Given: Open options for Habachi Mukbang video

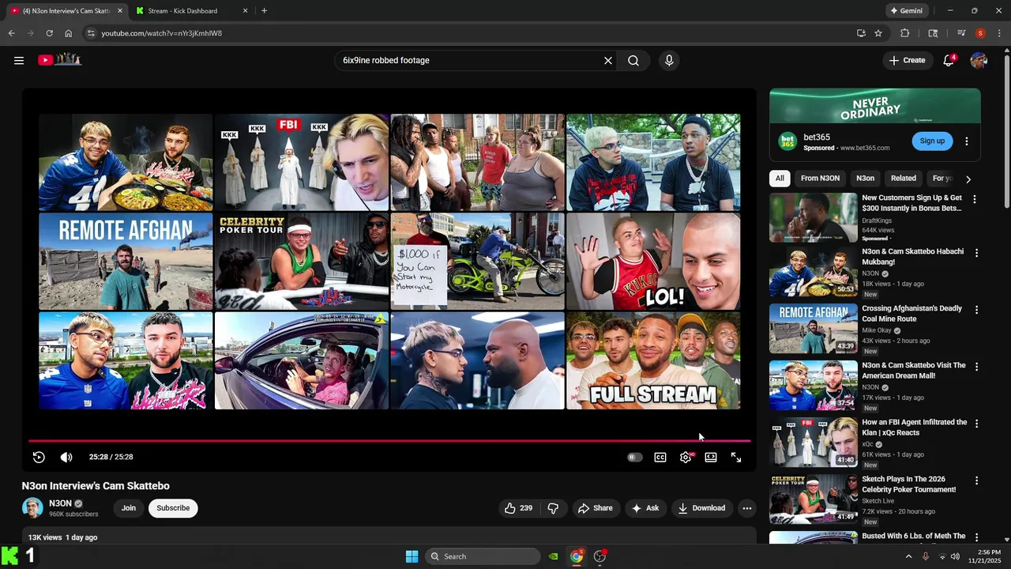Looking at the screenshot, I should click(976, 253).
